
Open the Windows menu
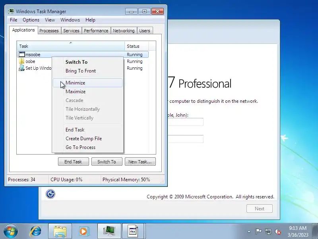coord(70,20)
